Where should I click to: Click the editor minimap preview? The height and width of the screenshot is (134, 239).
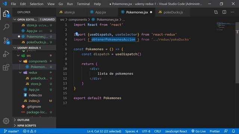pos(226,26)
